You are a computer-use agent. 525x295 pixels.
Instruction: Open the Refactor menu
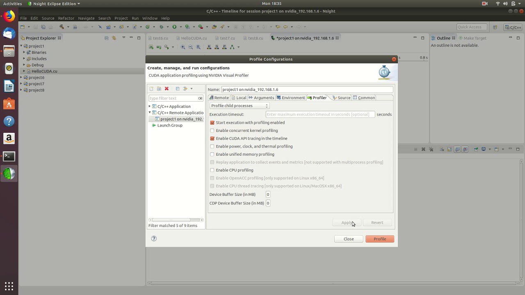tap(66, 18)
